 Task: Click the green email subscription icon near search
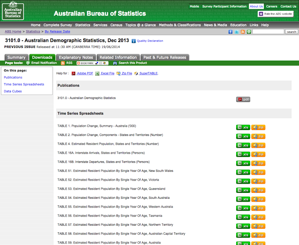pyautogui.click(x=249, y=32)
